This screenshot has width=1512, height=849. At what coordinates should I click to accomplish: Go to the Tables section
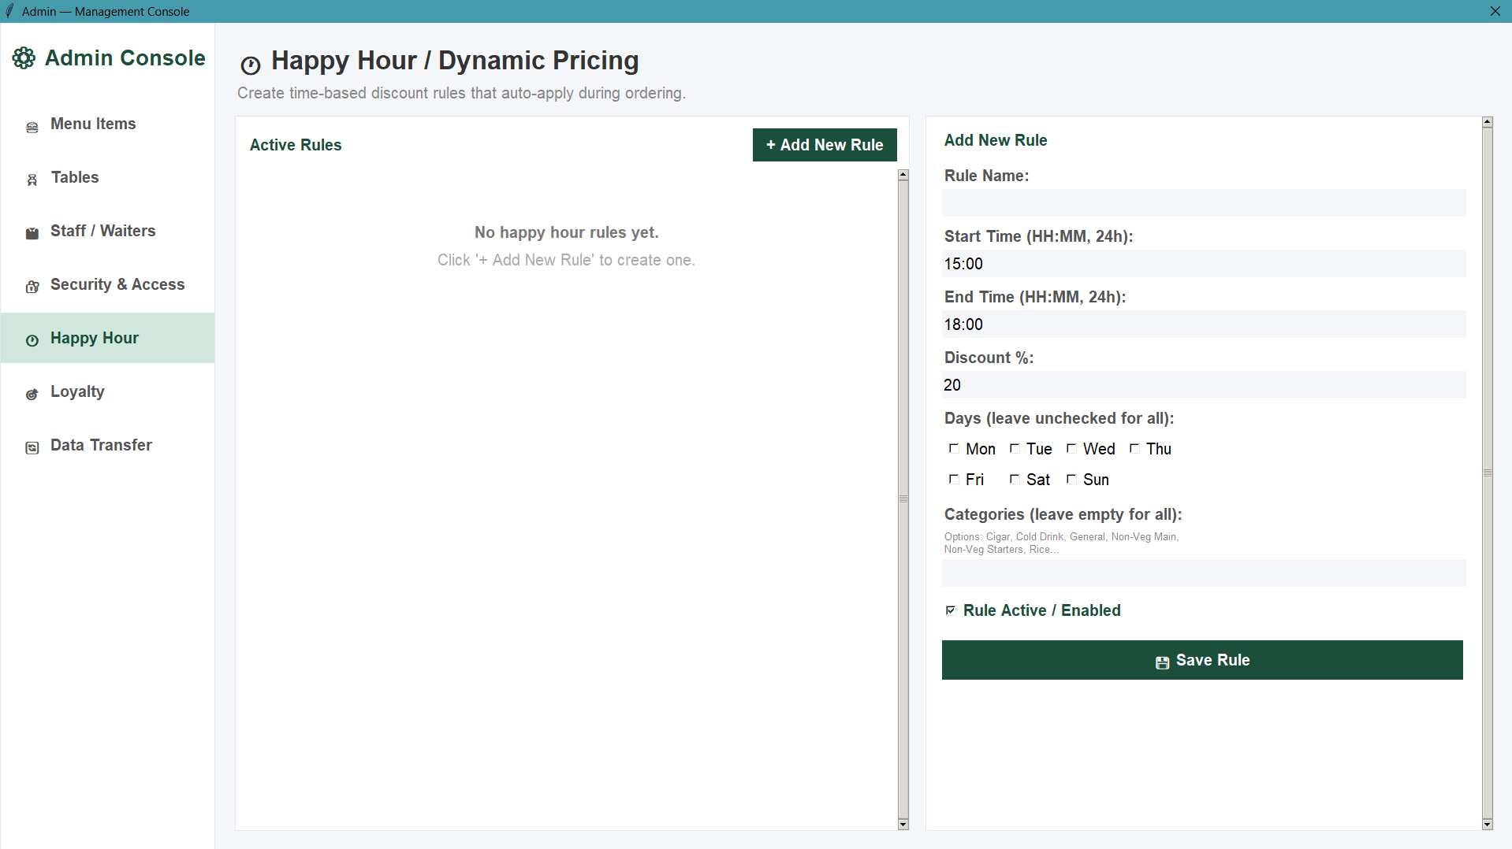108,177
